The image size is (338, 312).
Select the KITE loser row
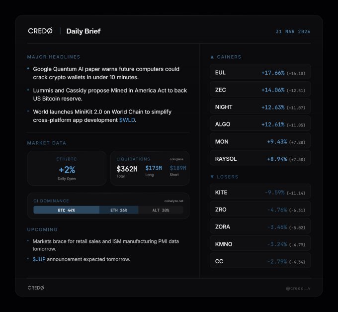pyautogui.click(x=260, y=192)
